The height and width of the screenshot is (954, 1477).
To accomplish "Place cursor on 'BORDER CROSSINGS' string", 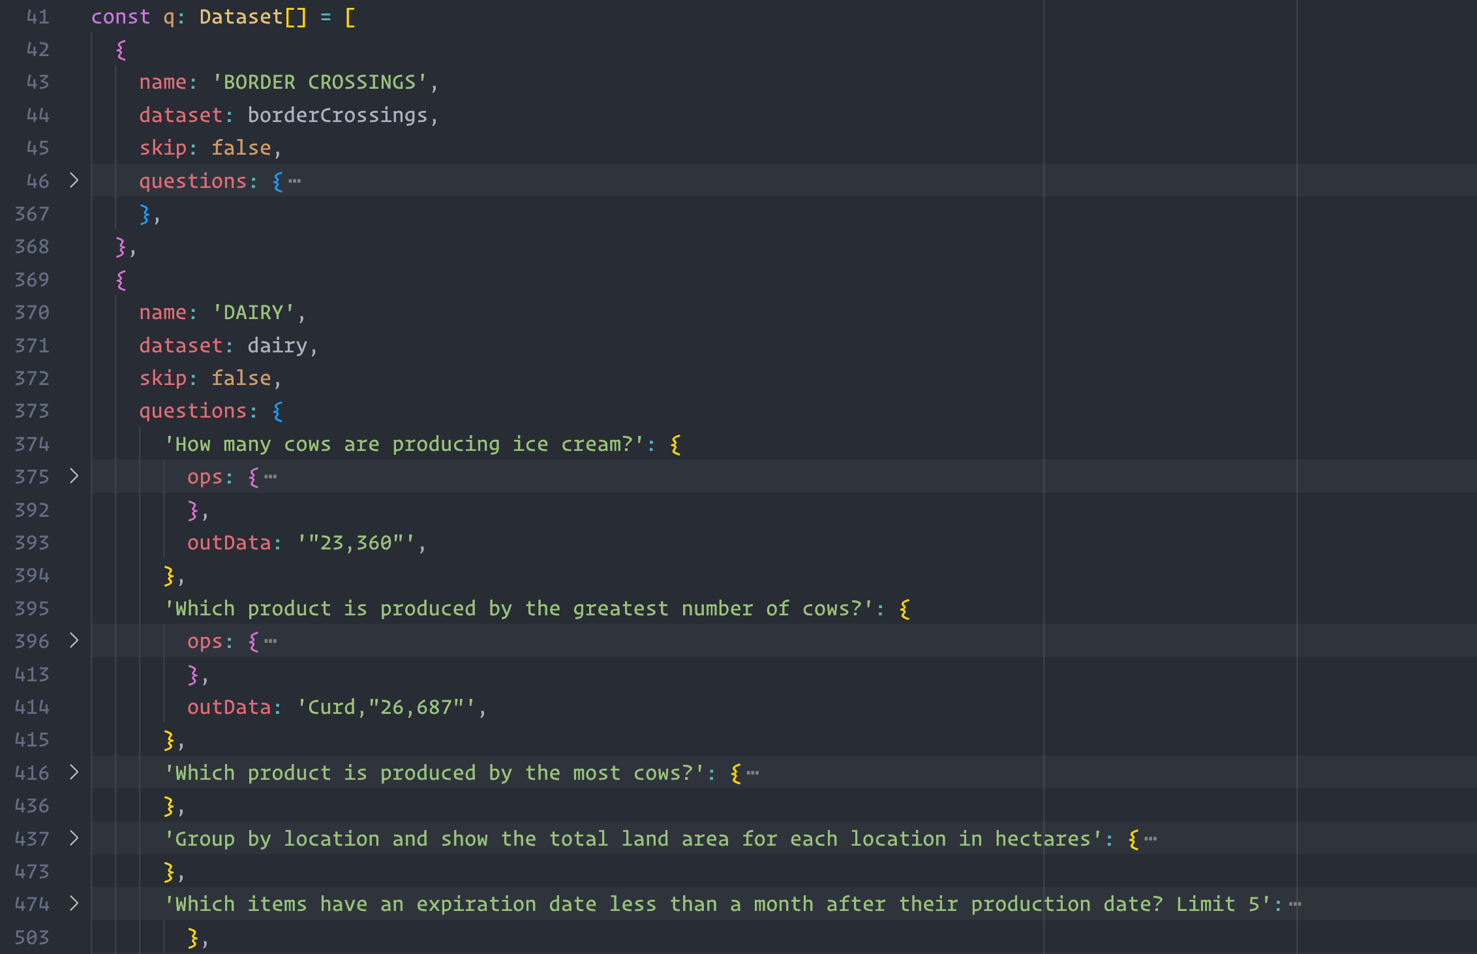I will click(320, 82).
